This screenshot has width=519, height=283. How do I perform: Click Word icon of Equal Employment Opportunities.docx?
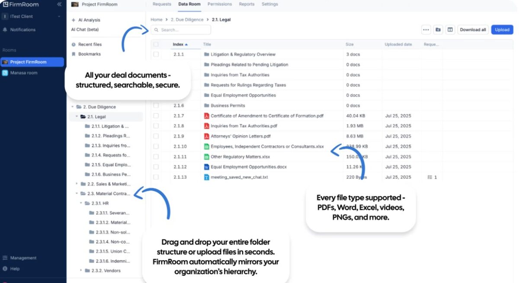coord(206,167)
